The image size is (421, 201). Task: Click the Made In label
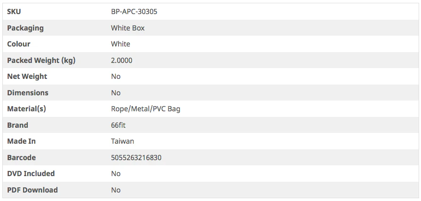tap(22, 141)
